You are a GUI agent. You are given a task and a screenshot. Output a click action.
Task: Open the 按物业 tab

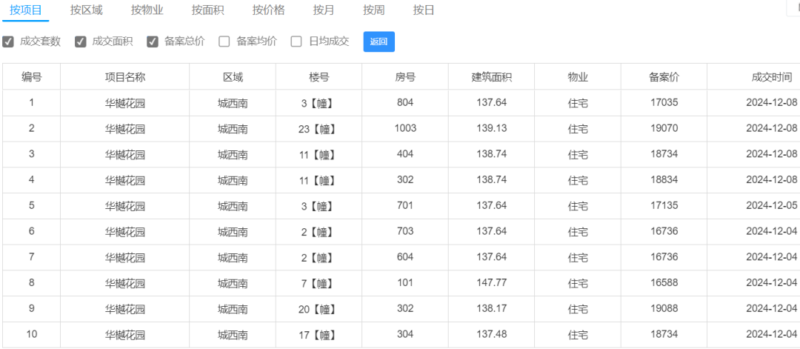[x=147, y=10]
